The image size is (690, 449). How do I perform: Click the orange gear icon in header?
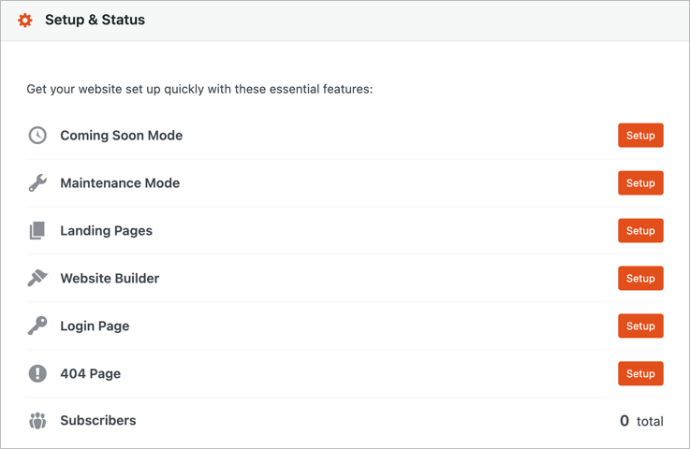[25, 20]
